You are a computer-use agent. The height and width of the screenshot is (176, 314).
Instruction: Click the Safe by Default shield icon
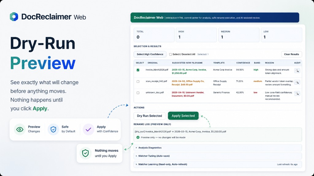[x=53, y=130]
